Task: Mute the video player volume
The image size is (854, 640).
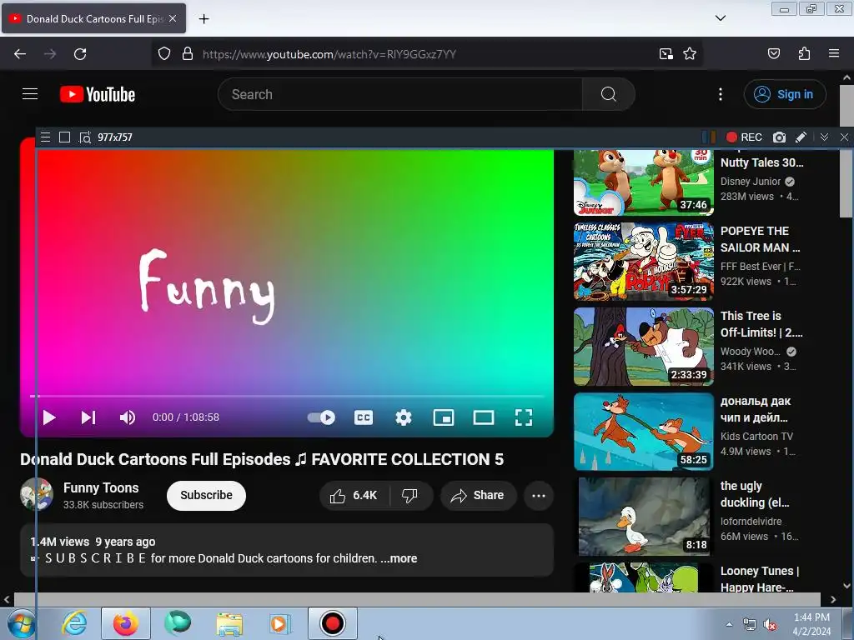Action: pyautogui.click(x=128, y=417)
